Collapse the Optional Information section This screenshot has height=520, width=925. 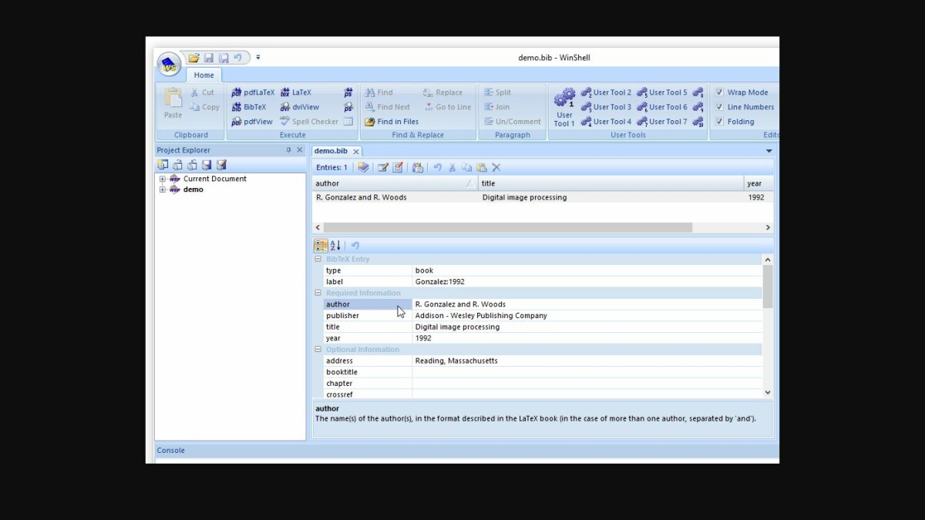click(318, 350)
